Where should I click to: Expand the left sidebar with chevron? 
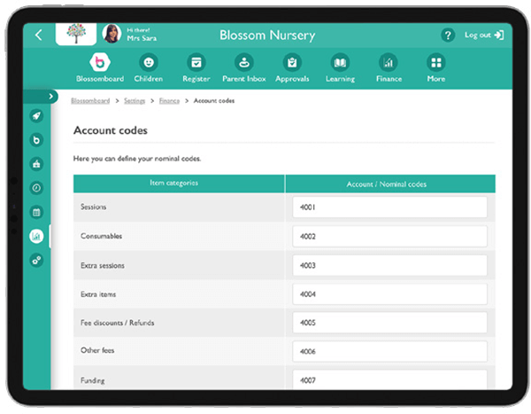(50, 97)
